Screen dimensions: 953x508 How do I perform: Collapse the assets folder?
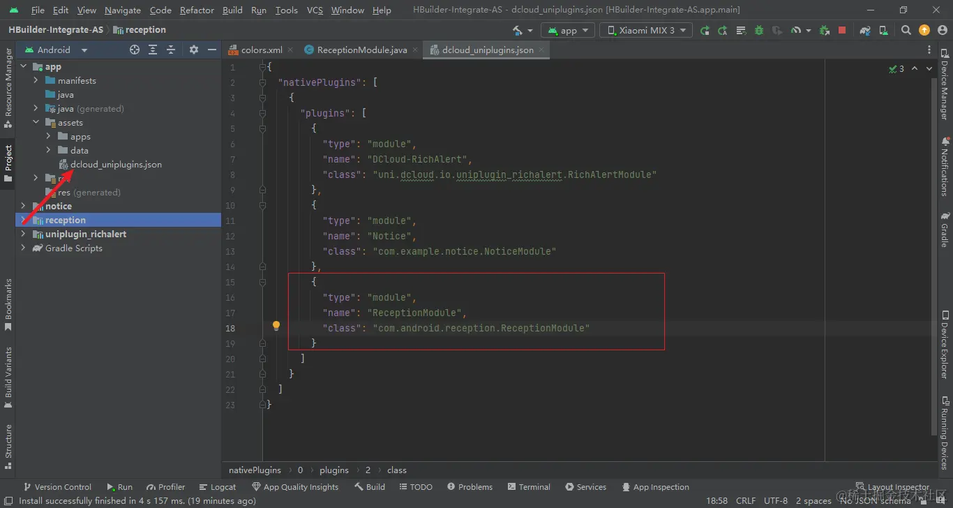click(36, 122)
